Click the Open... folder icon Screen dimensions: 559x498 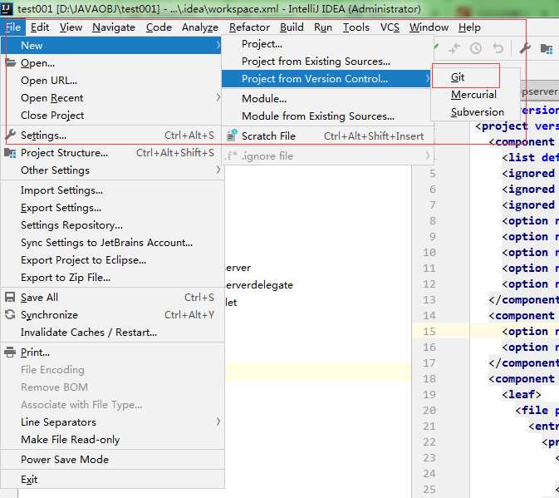10,63
